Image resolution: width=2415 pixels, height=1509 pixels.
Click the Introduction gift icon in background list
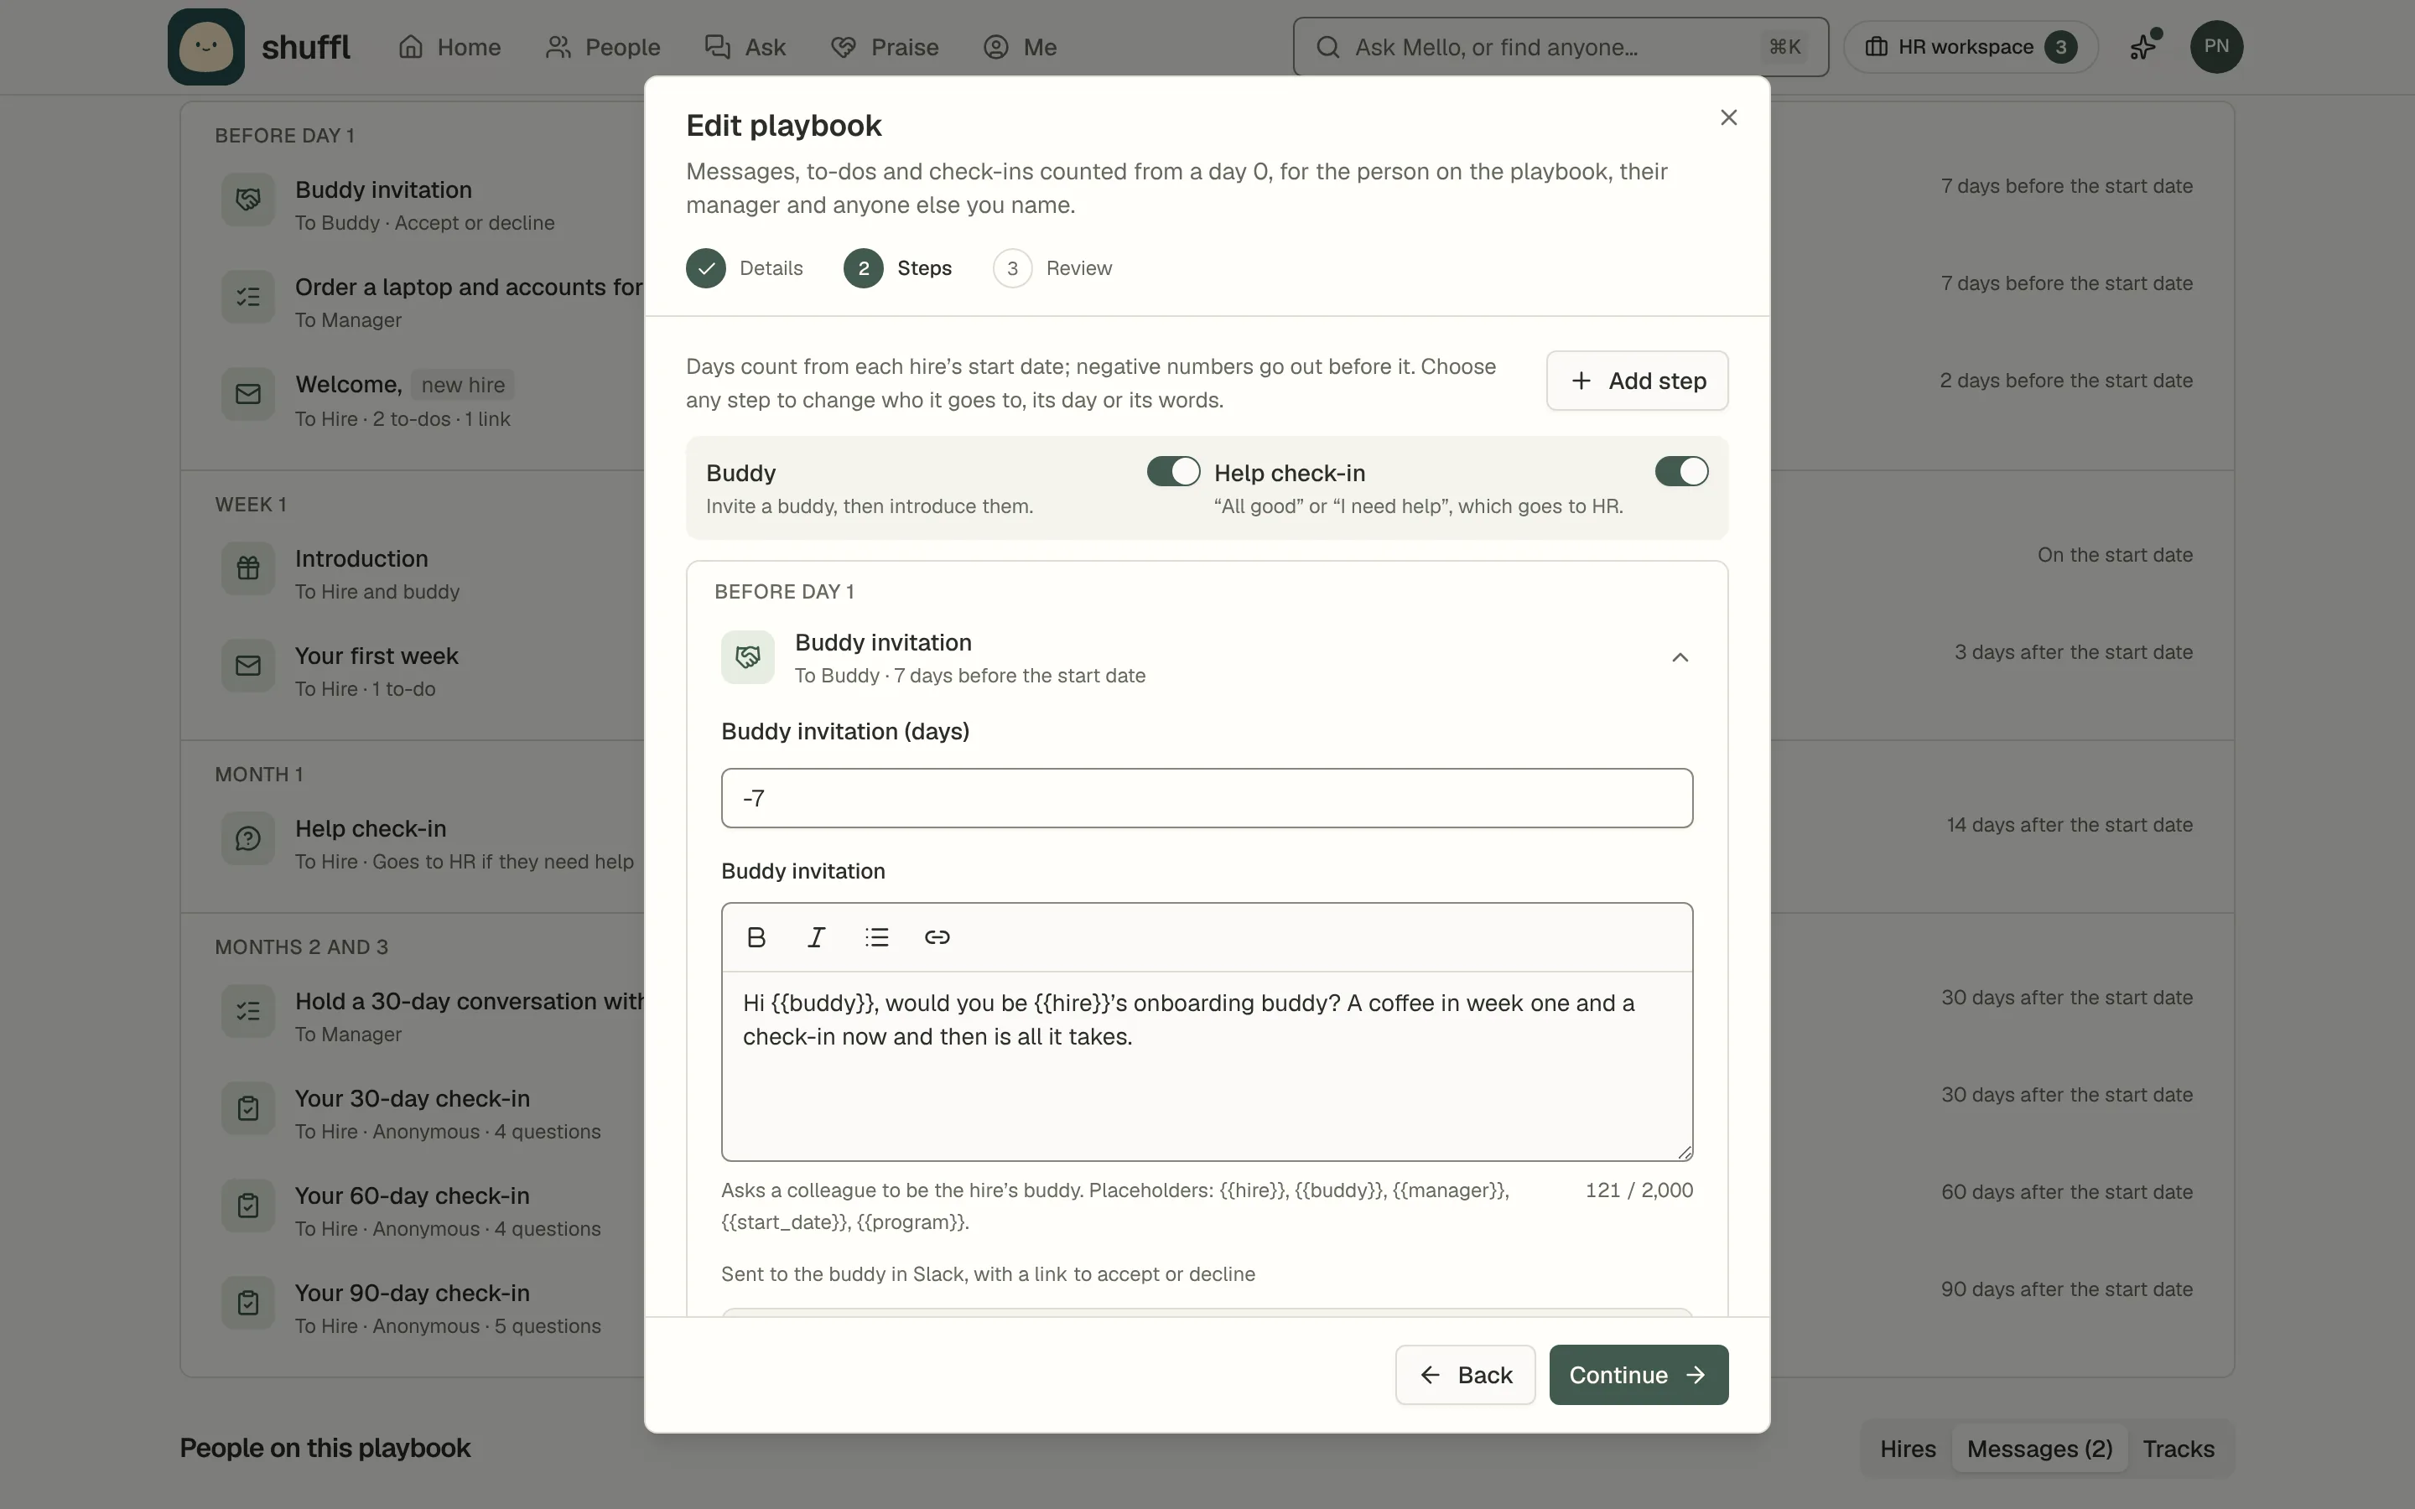click(247, 569)
